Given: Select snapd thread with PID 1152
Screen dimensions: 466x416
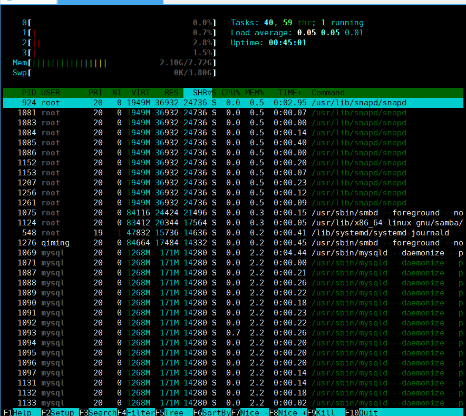Looking at the screenshot, I should [233, 163].
